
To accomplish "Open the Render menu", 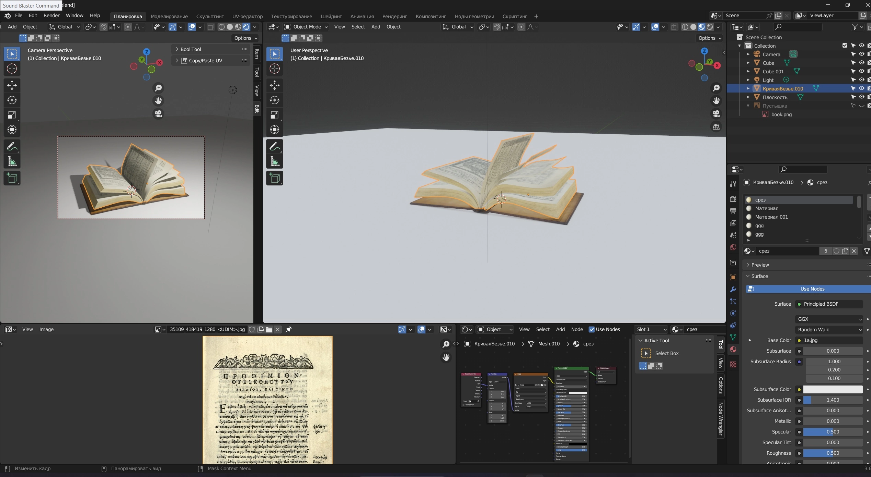I will (51, 15).
